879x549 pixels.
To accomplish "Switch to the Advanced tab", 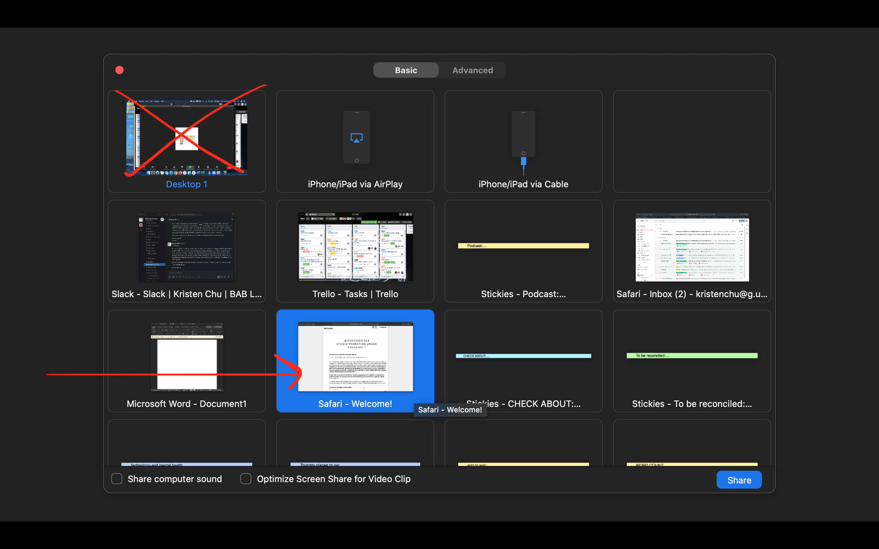I will click(472, 70).
